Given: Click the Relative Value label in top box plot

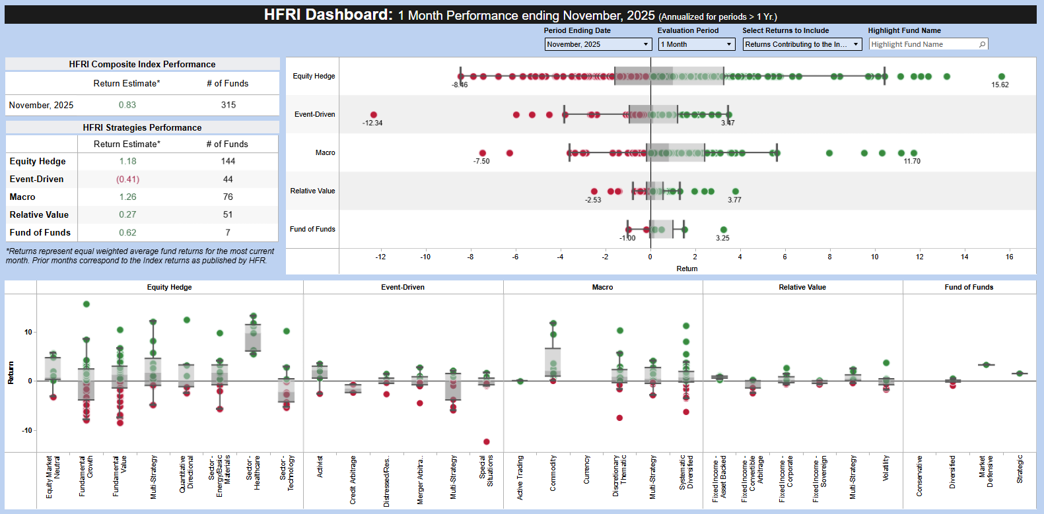Looking at the screenshot, I should [x=312, y=191].
